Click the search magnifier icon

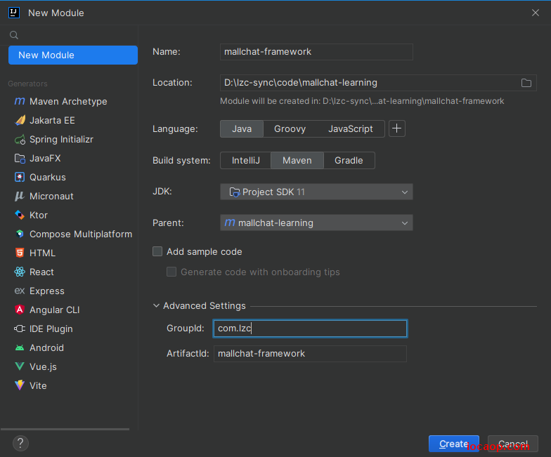[x=14, y=35]
